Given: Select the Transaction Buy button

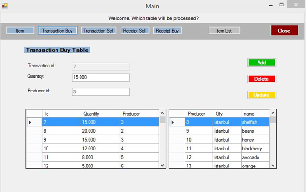Looking at the screenshot, I should click(57, 31).
